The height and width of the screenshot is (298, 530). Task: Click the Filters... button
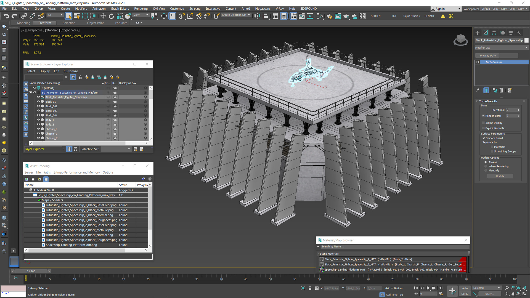pos(489,294)
